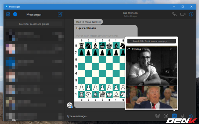Click the Học to move (White) message
This screenshot has height=124, width=199.
coord(88,22)
